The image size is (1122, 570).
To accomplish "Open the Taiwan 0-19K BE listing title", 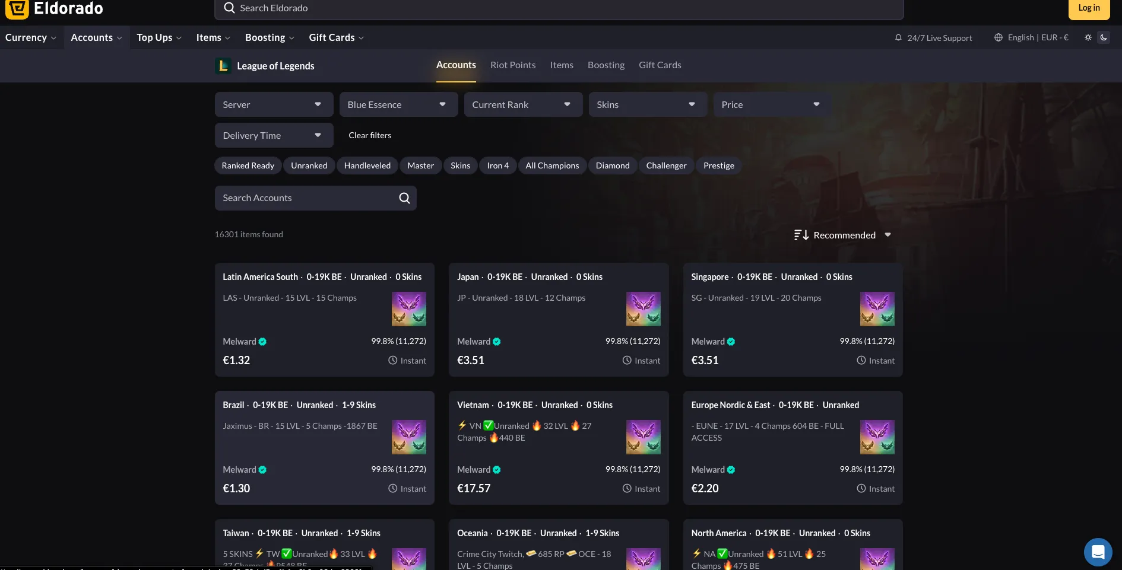I will (x=302, y=533).
